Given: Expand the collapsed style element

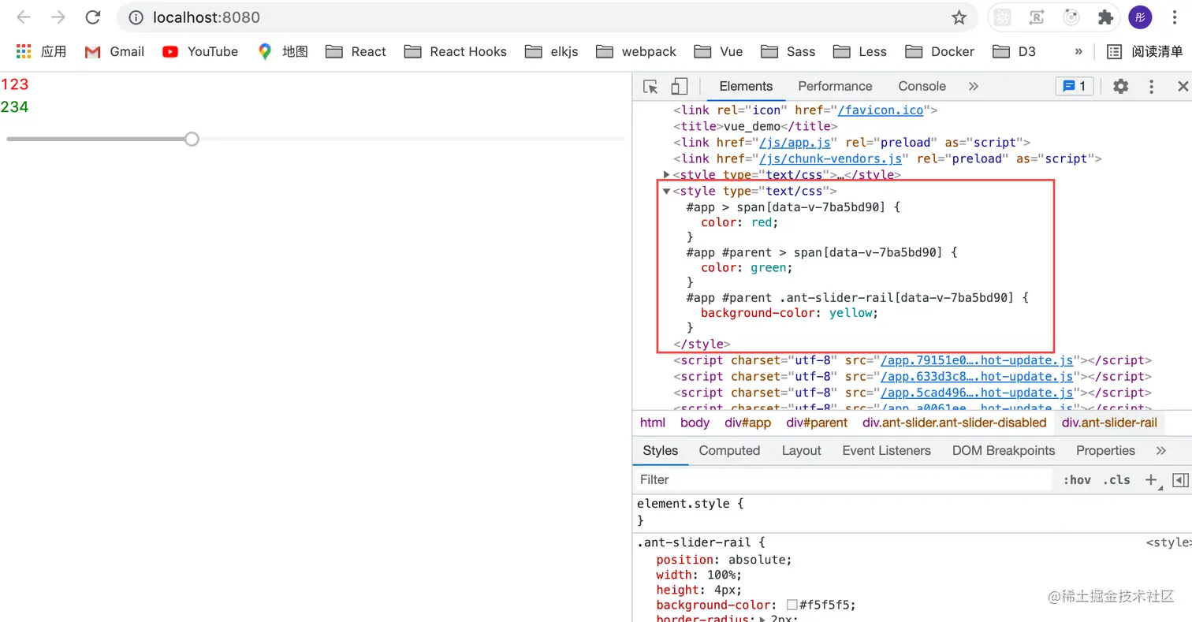Looking at the screenshot, I should pyautogui.click(x=667, y=175).
